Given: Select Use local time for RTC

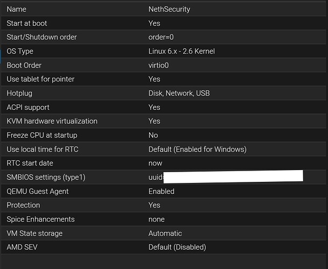Looking at the screenshot, I should tap(42, 149).
